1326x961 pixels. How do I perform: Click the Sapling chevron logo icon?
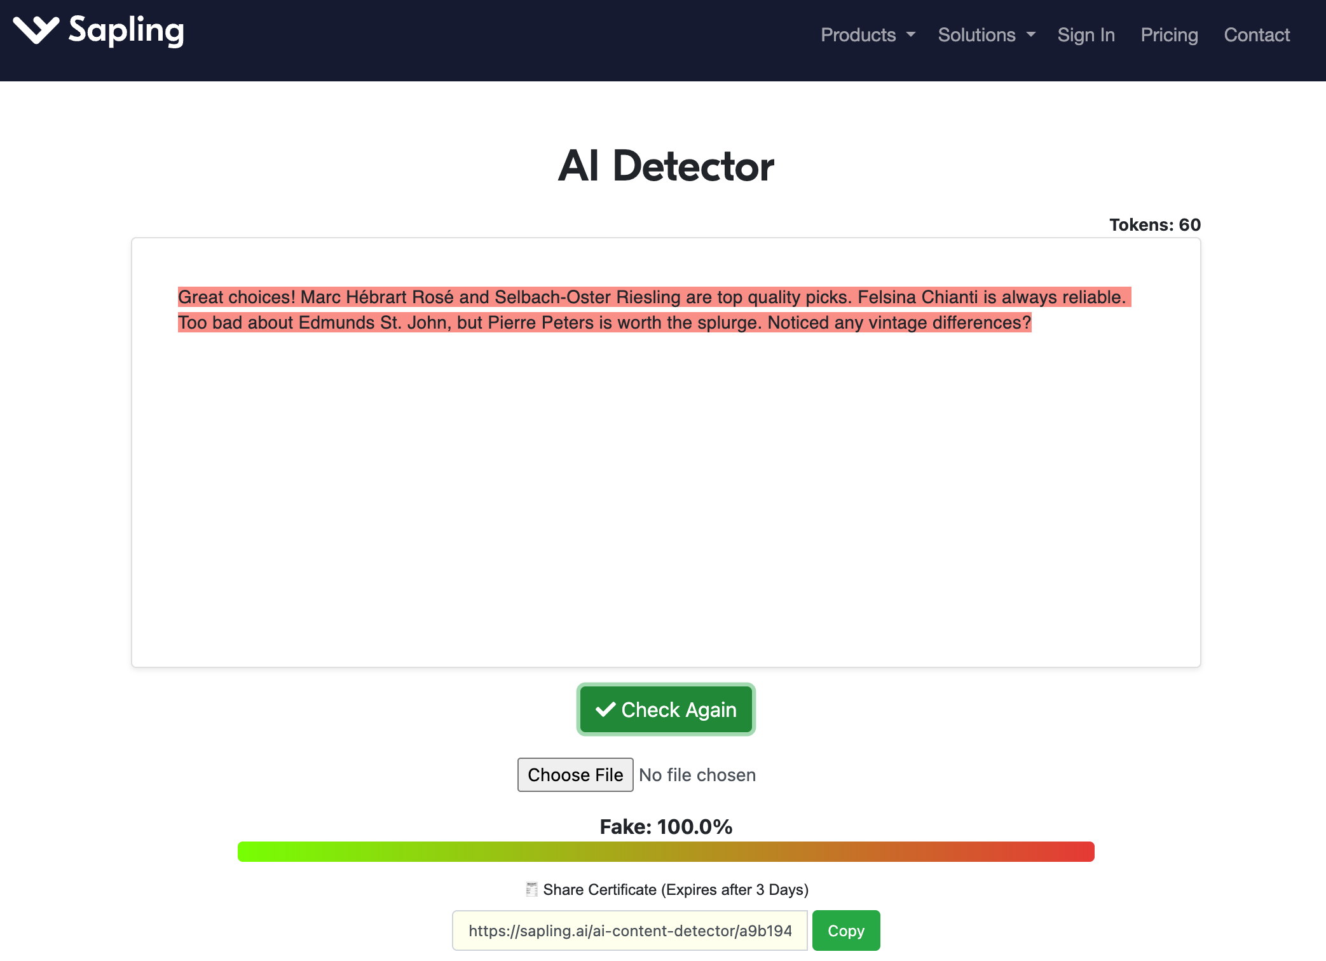coord(36,30)
